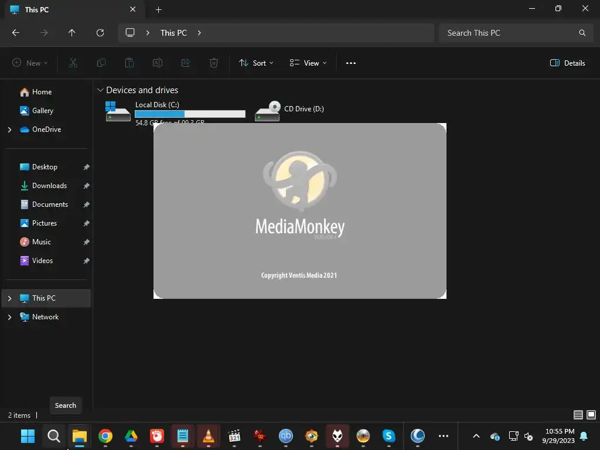The image size is (600, 450).
Task: Open VLC media player from the taskbar
Action: 208,436
